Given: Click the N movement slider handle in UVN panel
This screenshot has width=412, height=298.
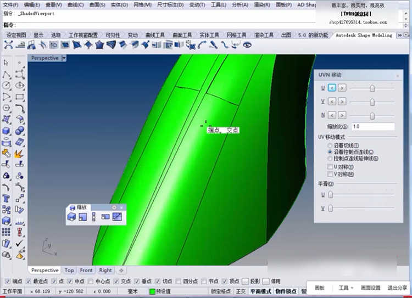Looking at the screenshot, I should (372, 116).
